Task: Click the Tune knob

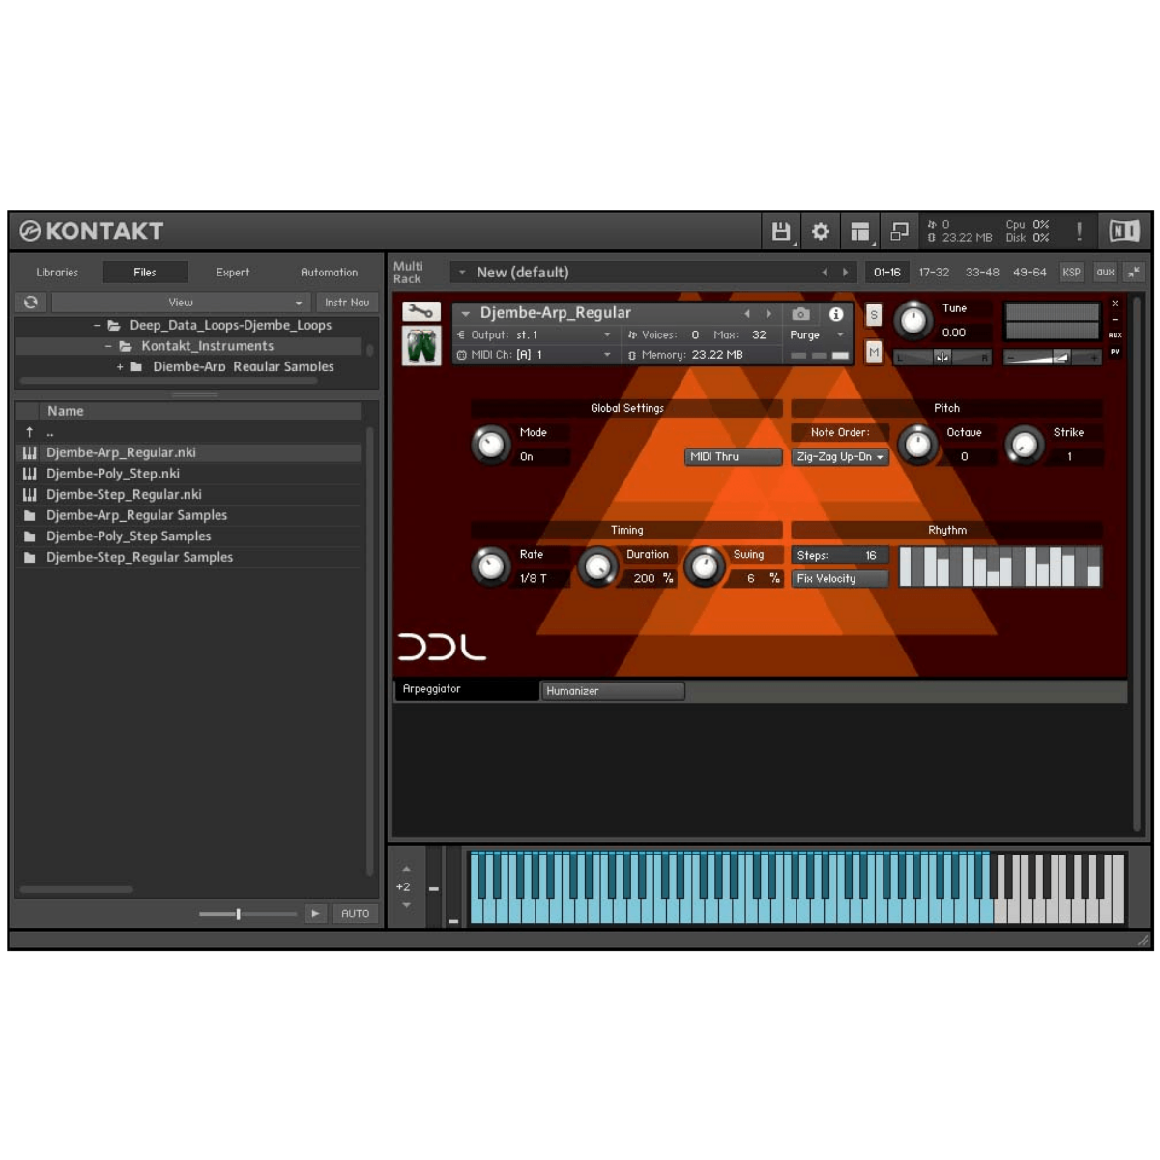Action: tap(913, 320)
